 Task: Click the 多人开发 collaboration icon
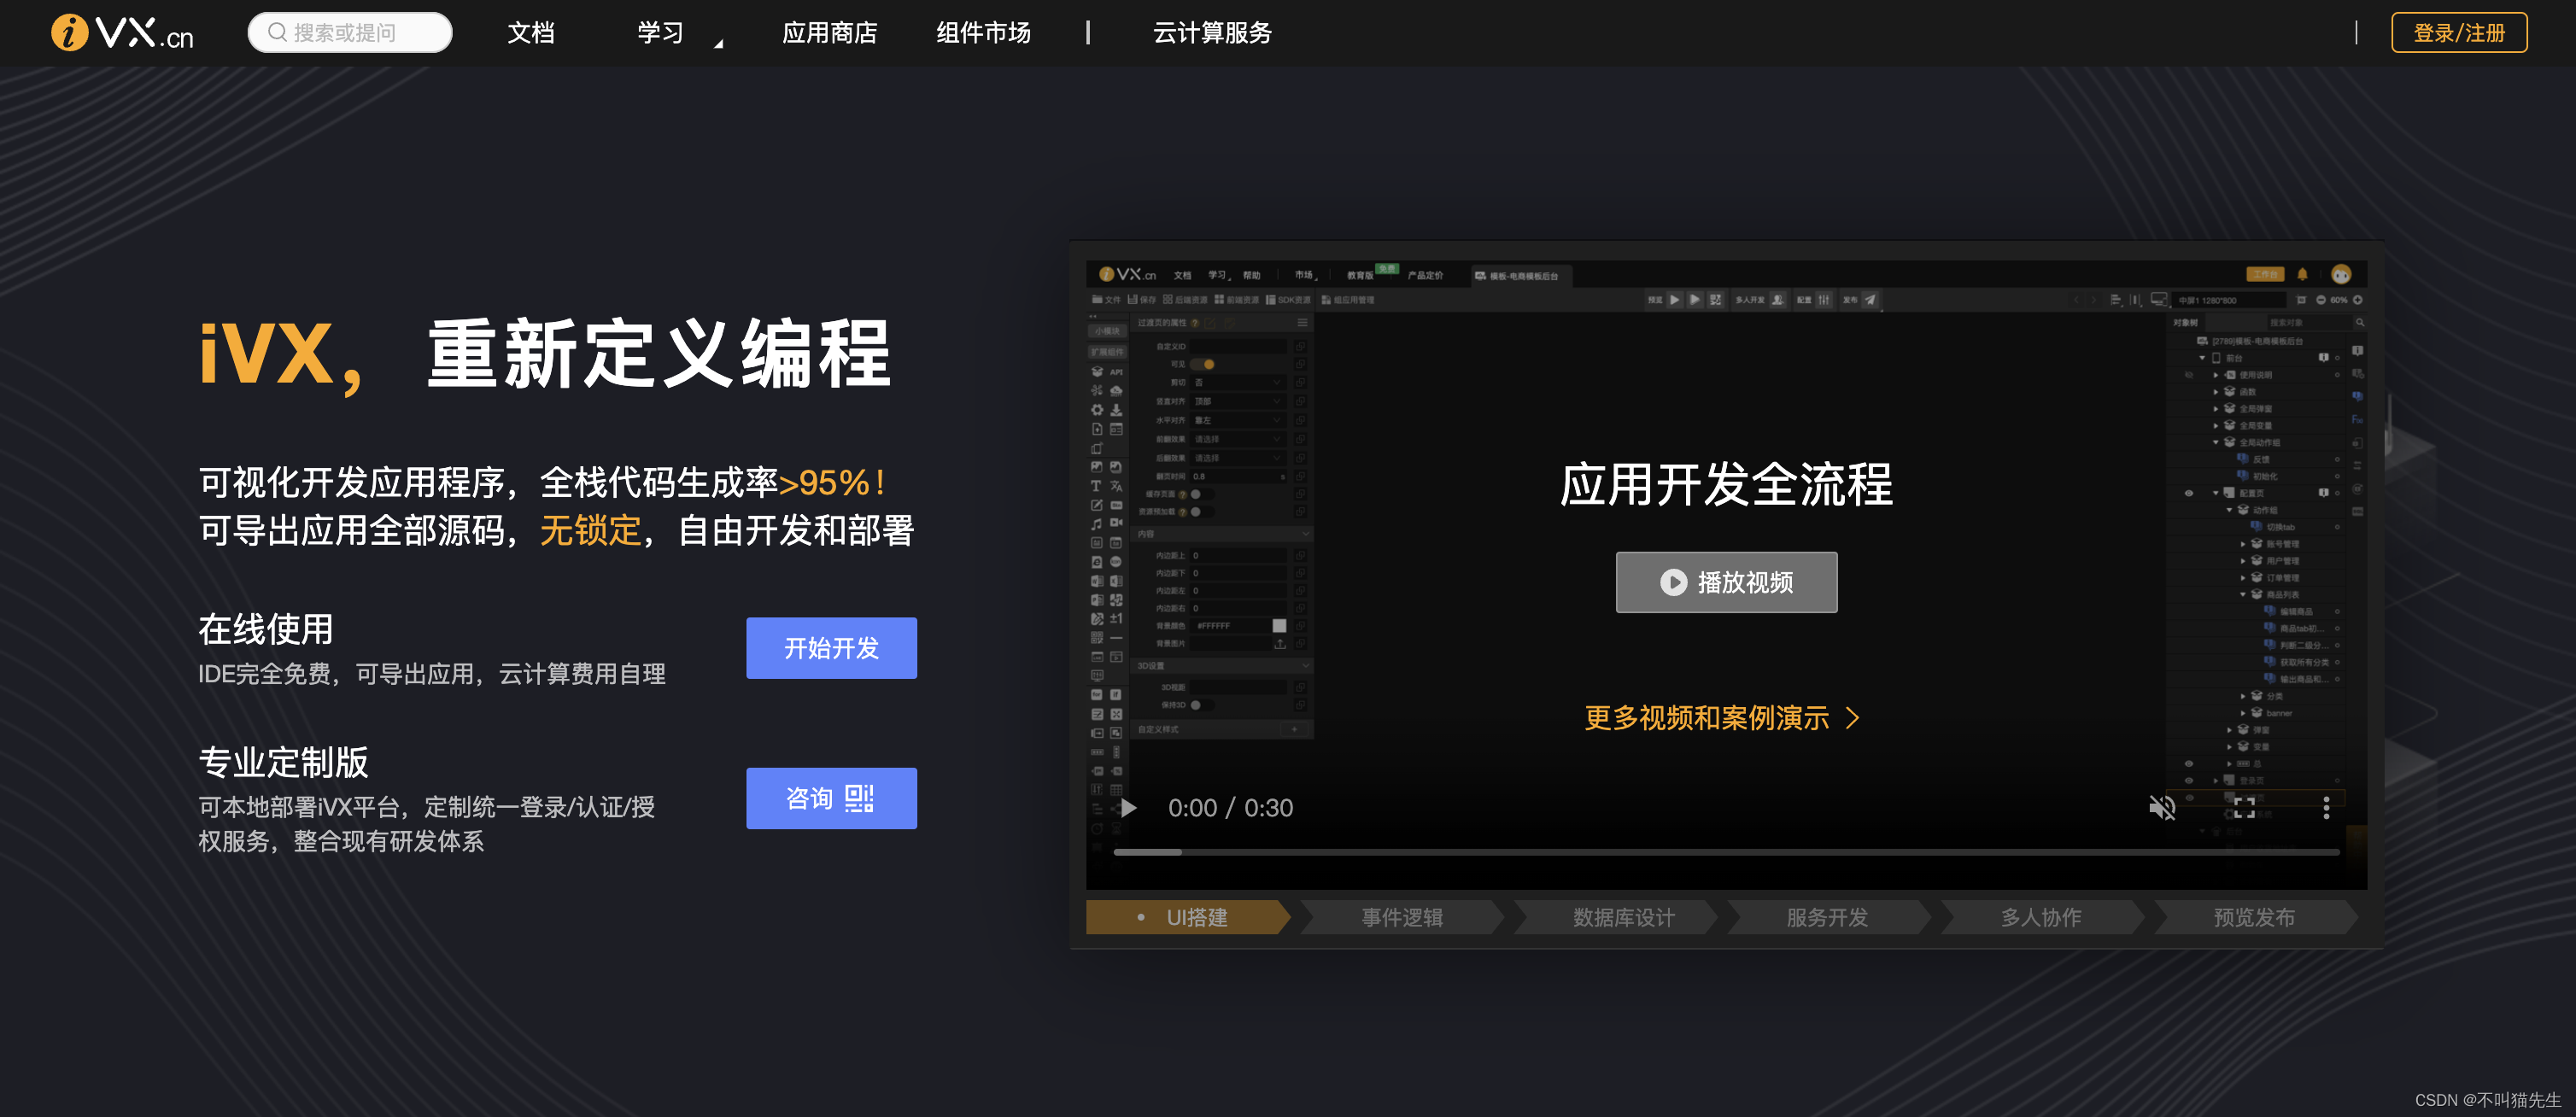(x=1777, y=300)
